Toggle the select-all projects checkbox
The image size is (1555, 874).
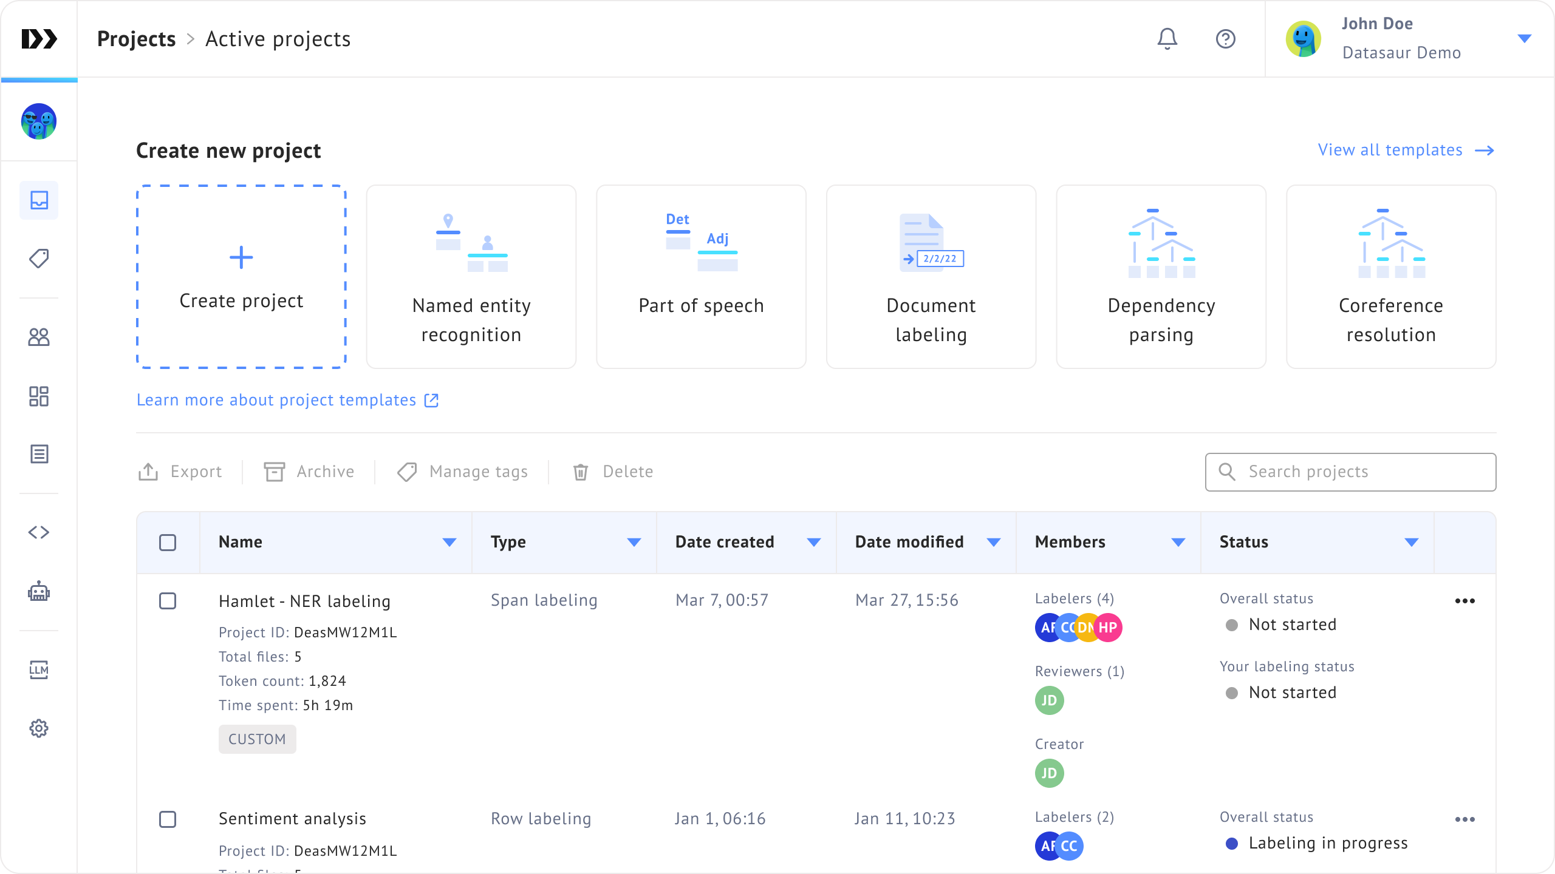(x=168, y=542)
